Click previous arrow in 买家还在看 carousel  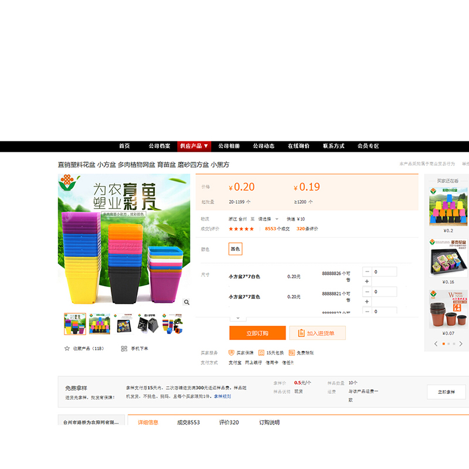click(x=436, y=344)
